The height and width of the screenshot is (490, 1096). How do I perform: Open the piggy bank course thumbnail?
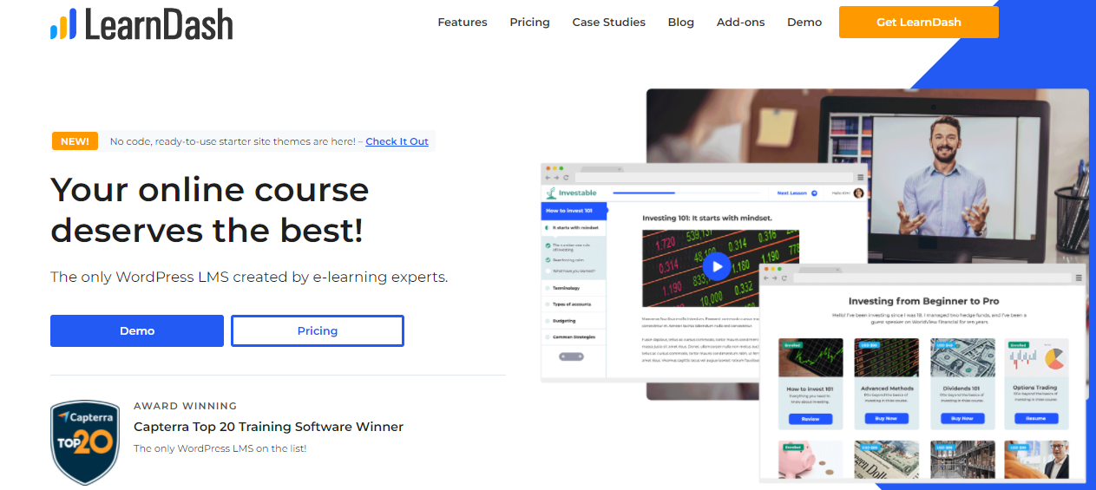click(811, 460)
